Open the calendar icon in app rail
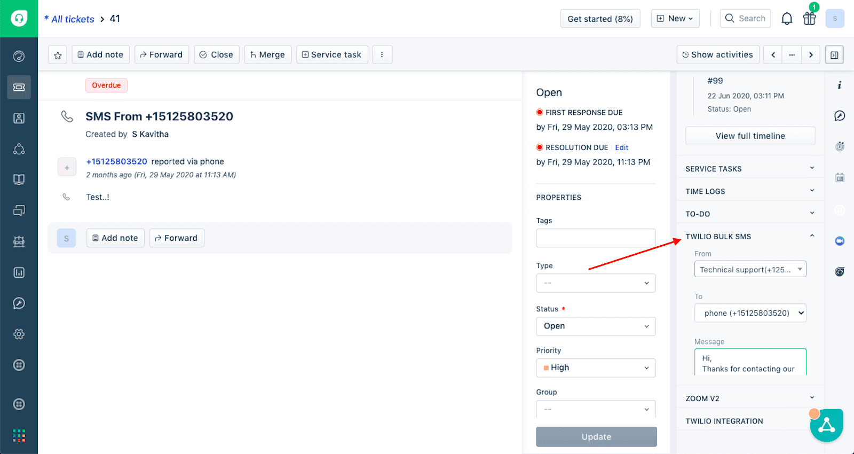 click(x=840, y=177)
